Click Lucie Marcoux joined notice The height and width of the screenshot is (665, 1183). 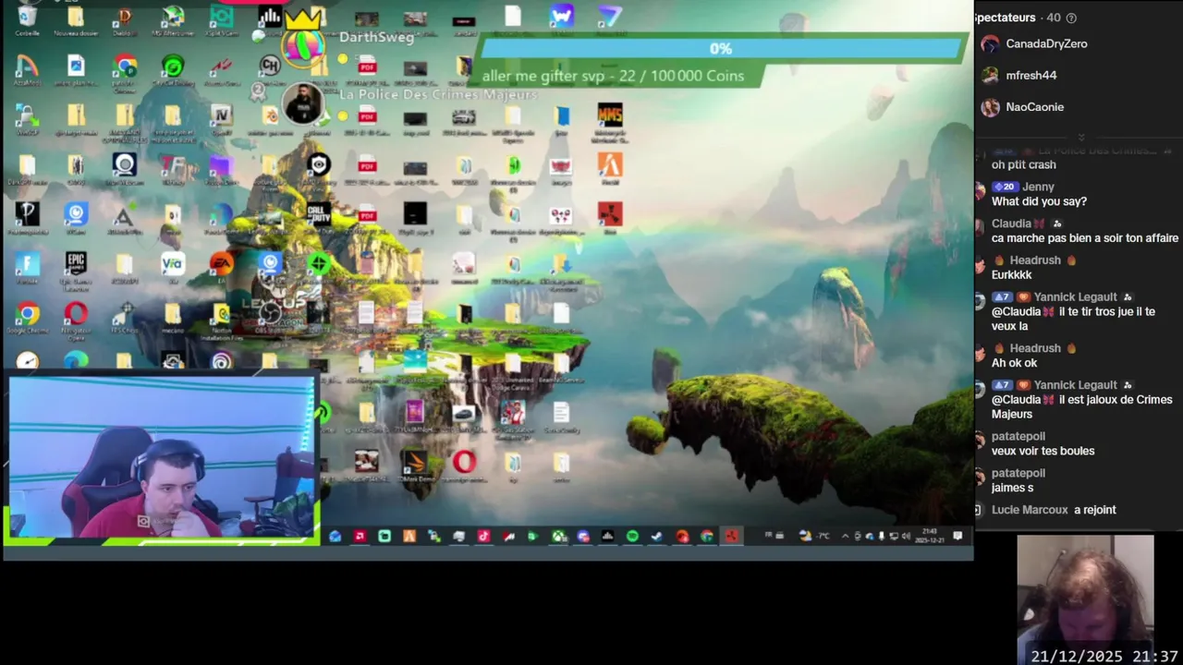coord(1054,510)
